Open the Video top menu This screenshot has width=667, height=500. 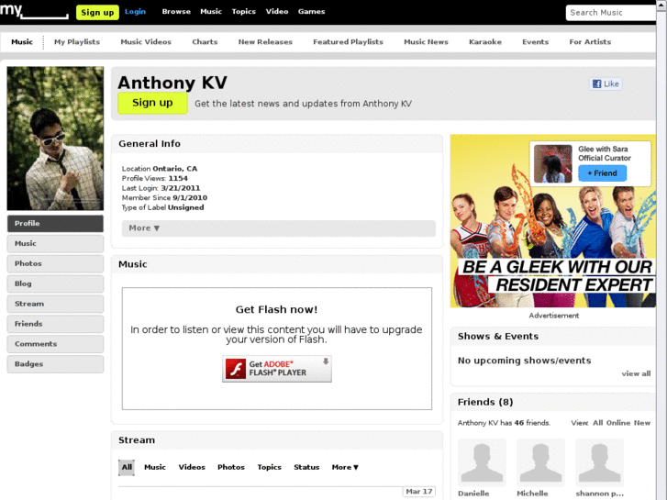[277, 12]
